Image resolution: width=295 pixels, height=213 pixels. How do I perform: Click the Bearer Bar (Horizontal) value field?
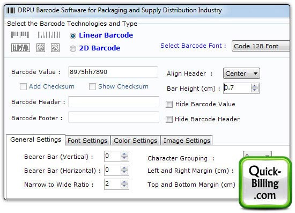point(113,170)
